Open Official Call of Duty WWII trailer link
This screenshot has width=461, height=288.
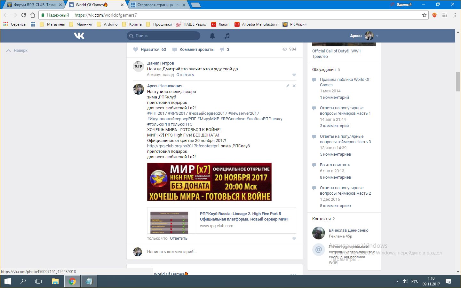coord(336,54)
